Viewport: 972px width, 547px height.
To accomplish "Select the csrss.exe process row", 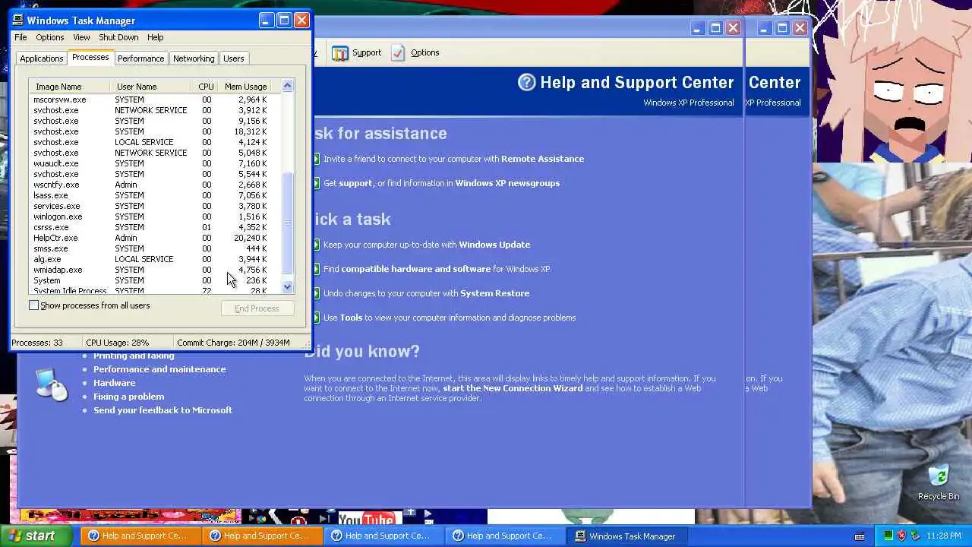I will (x=156, y=227).
